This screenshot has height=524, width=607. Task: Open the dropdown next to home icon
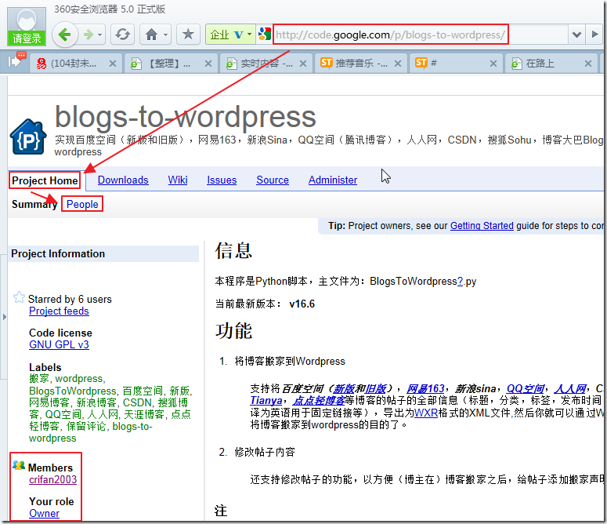(165, 35)
